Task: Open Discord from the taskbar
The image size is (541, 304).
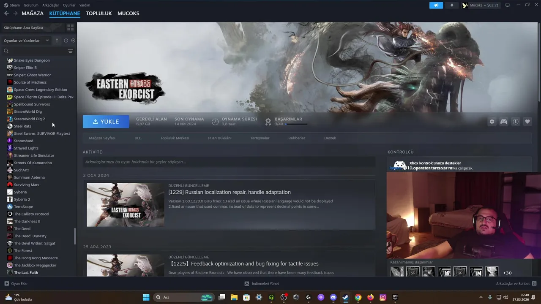Action: click(x=333, y=297)
